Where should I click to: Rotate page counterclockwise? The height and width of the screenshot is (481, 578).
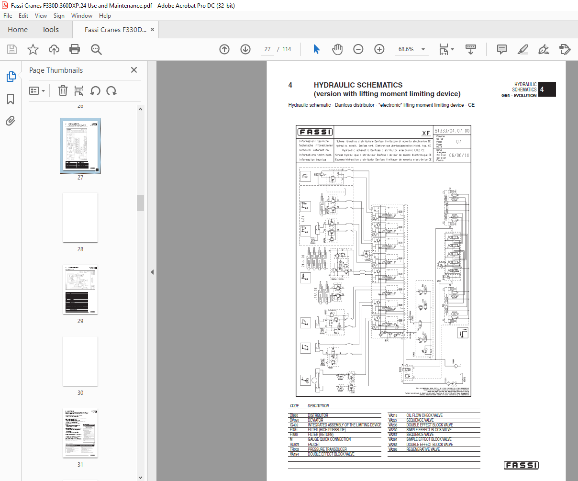click(x=95, y=90)
